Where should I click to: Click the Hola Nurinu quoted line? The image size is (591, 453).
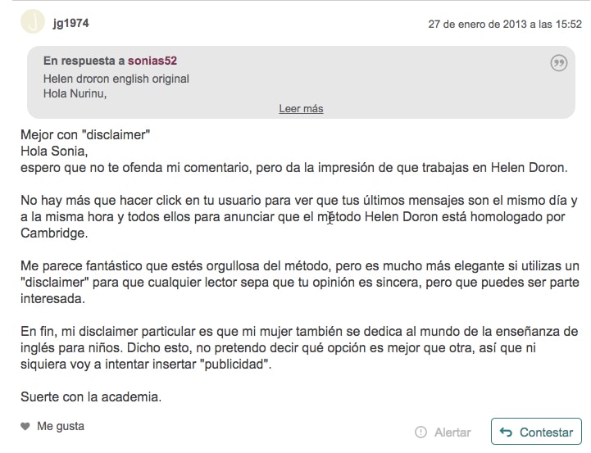[x=75, y=93]
